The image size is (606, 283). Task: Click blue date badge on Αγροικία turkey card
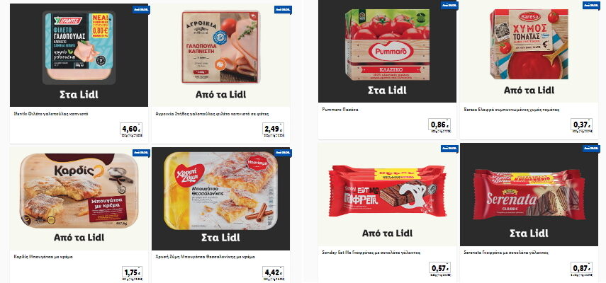283,8
